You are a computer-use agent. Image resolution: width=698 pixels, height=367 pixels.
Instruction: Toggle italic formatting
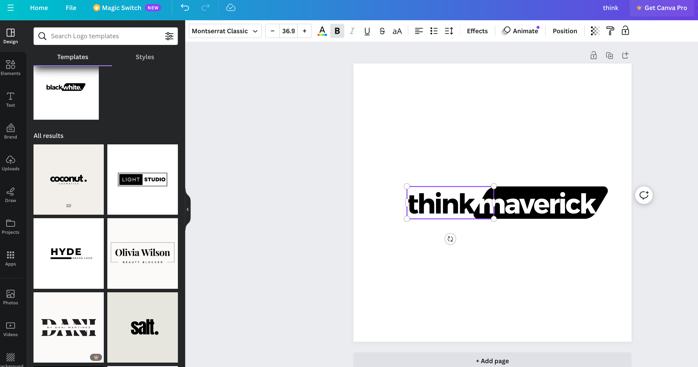(352, 31)
